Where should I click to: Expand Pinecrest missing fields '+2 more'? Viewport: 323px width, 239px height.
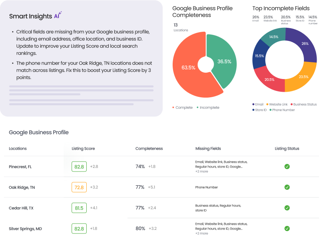pyautogui.click(x=202, y=172)
